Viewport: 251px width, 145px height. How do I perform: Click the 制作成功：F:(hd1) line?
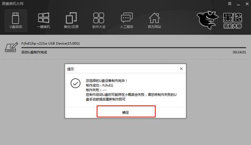(100, 85)
